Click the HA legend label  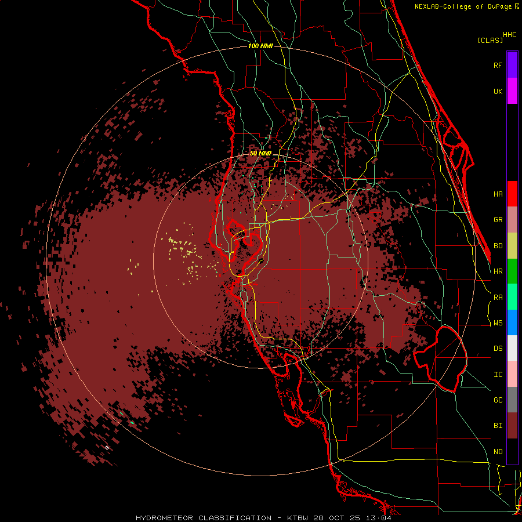498,194
